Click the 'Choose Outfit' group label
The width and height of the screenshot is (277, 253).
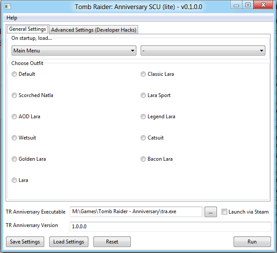pyautogui.click(x=27, y=63)
